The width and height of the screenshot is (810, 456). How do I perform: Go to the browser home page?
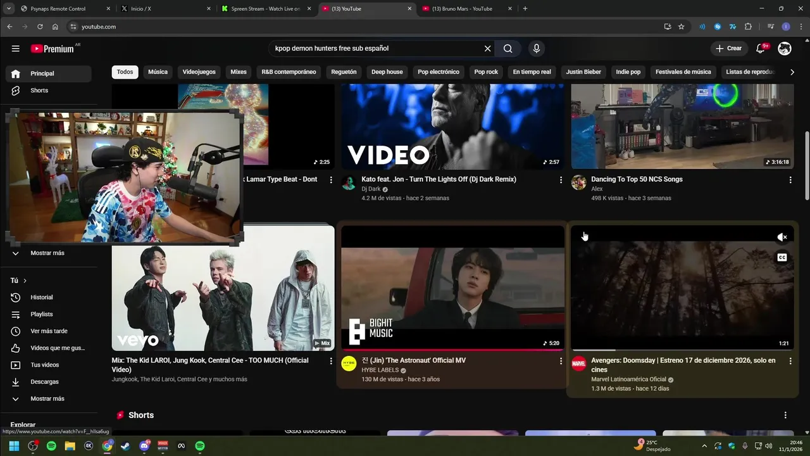point(55,27)
